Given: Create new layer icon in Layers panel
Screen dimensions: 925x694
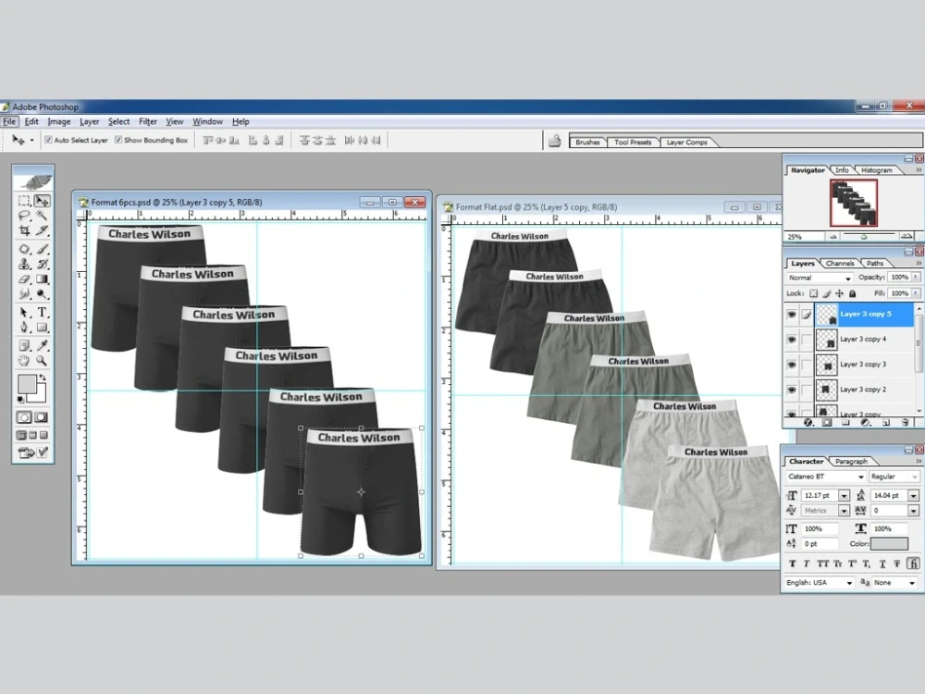Looking at the screenshot, I should [x=886, y=423].
